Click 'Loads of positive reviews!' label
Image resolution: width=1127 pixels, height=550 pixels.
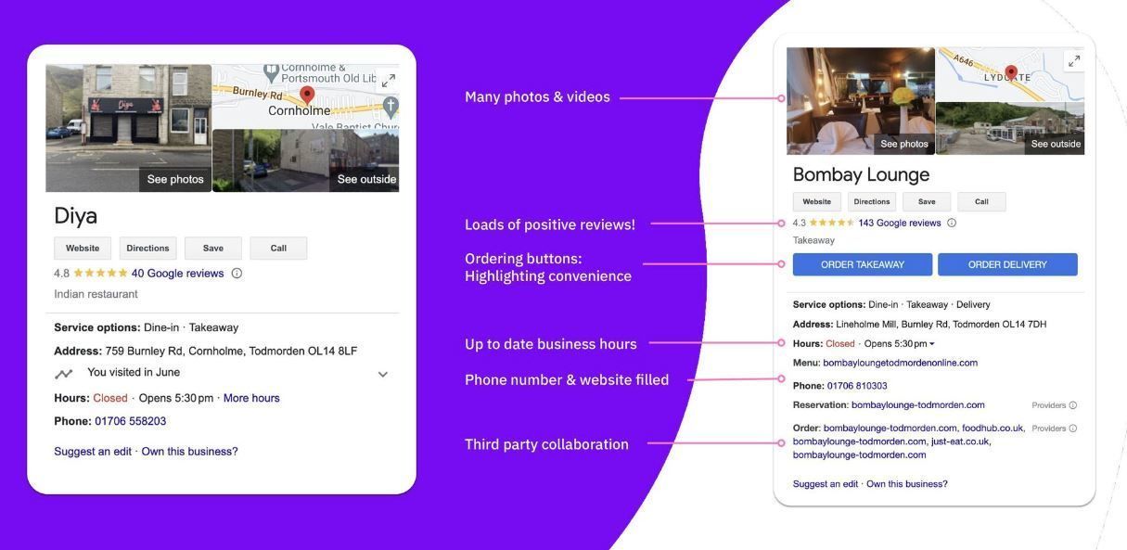[550, 224]
